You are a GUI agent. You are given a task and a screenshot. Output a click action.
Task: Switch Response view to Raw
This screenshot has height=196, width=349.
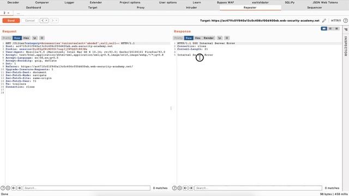tap(189, 38)
